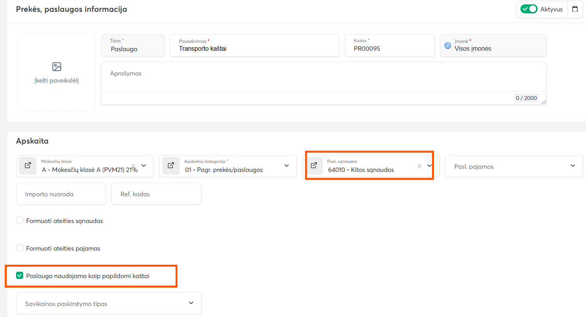Toggle the Aktyvus switch
This screenshot has width=586, height=317.
pos(529,9)
